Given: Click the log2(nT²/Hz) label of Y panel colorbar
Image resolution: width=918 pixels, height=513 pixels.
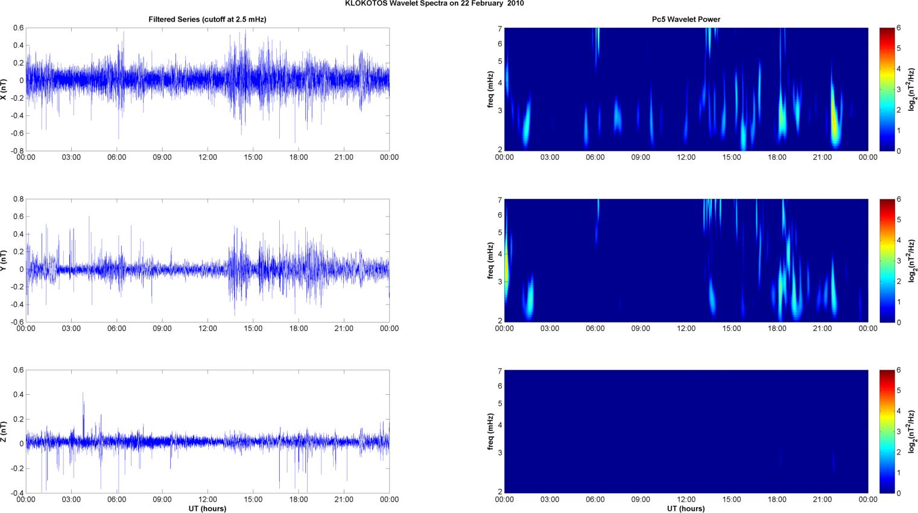Looking at the screenshot, I should (913, 260).
